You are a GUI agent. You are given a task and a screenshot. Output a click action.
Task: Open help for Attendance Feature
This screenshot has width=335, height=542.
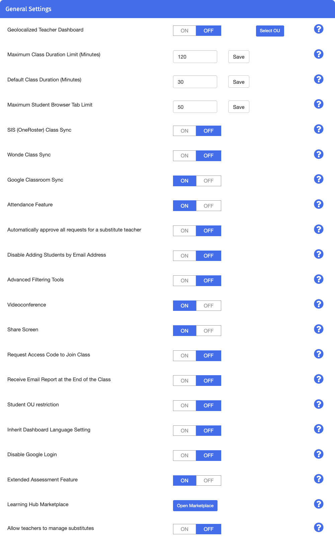pos(319,204)
